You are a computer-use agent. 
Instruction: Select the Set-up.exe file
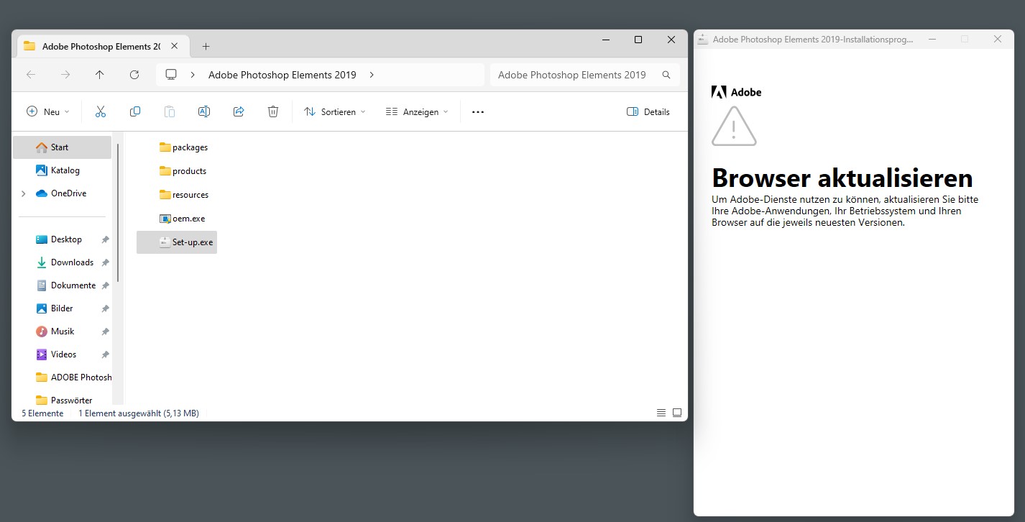coord(177,242)
